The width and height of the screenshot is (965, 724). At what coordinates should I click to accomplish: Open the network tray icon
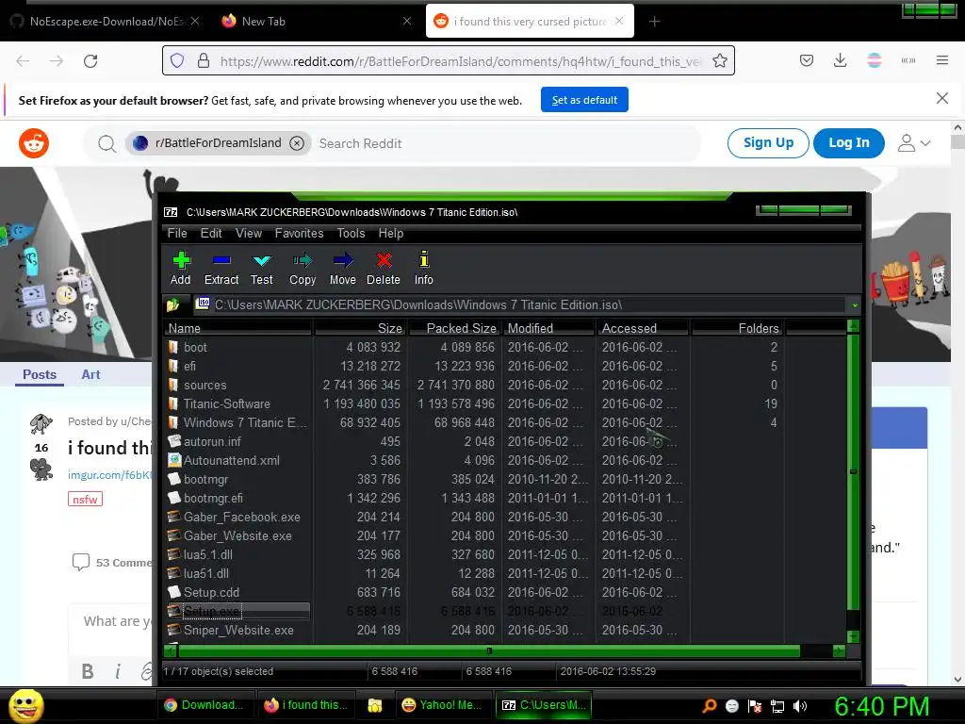tap(777, 706)
